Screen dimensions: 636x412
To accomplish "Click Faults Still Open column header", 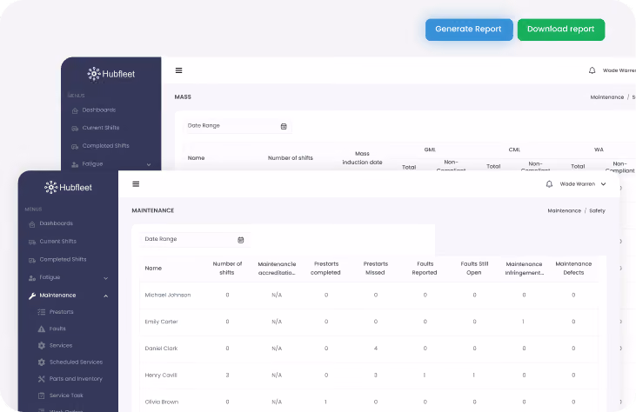I will [474, 269].
